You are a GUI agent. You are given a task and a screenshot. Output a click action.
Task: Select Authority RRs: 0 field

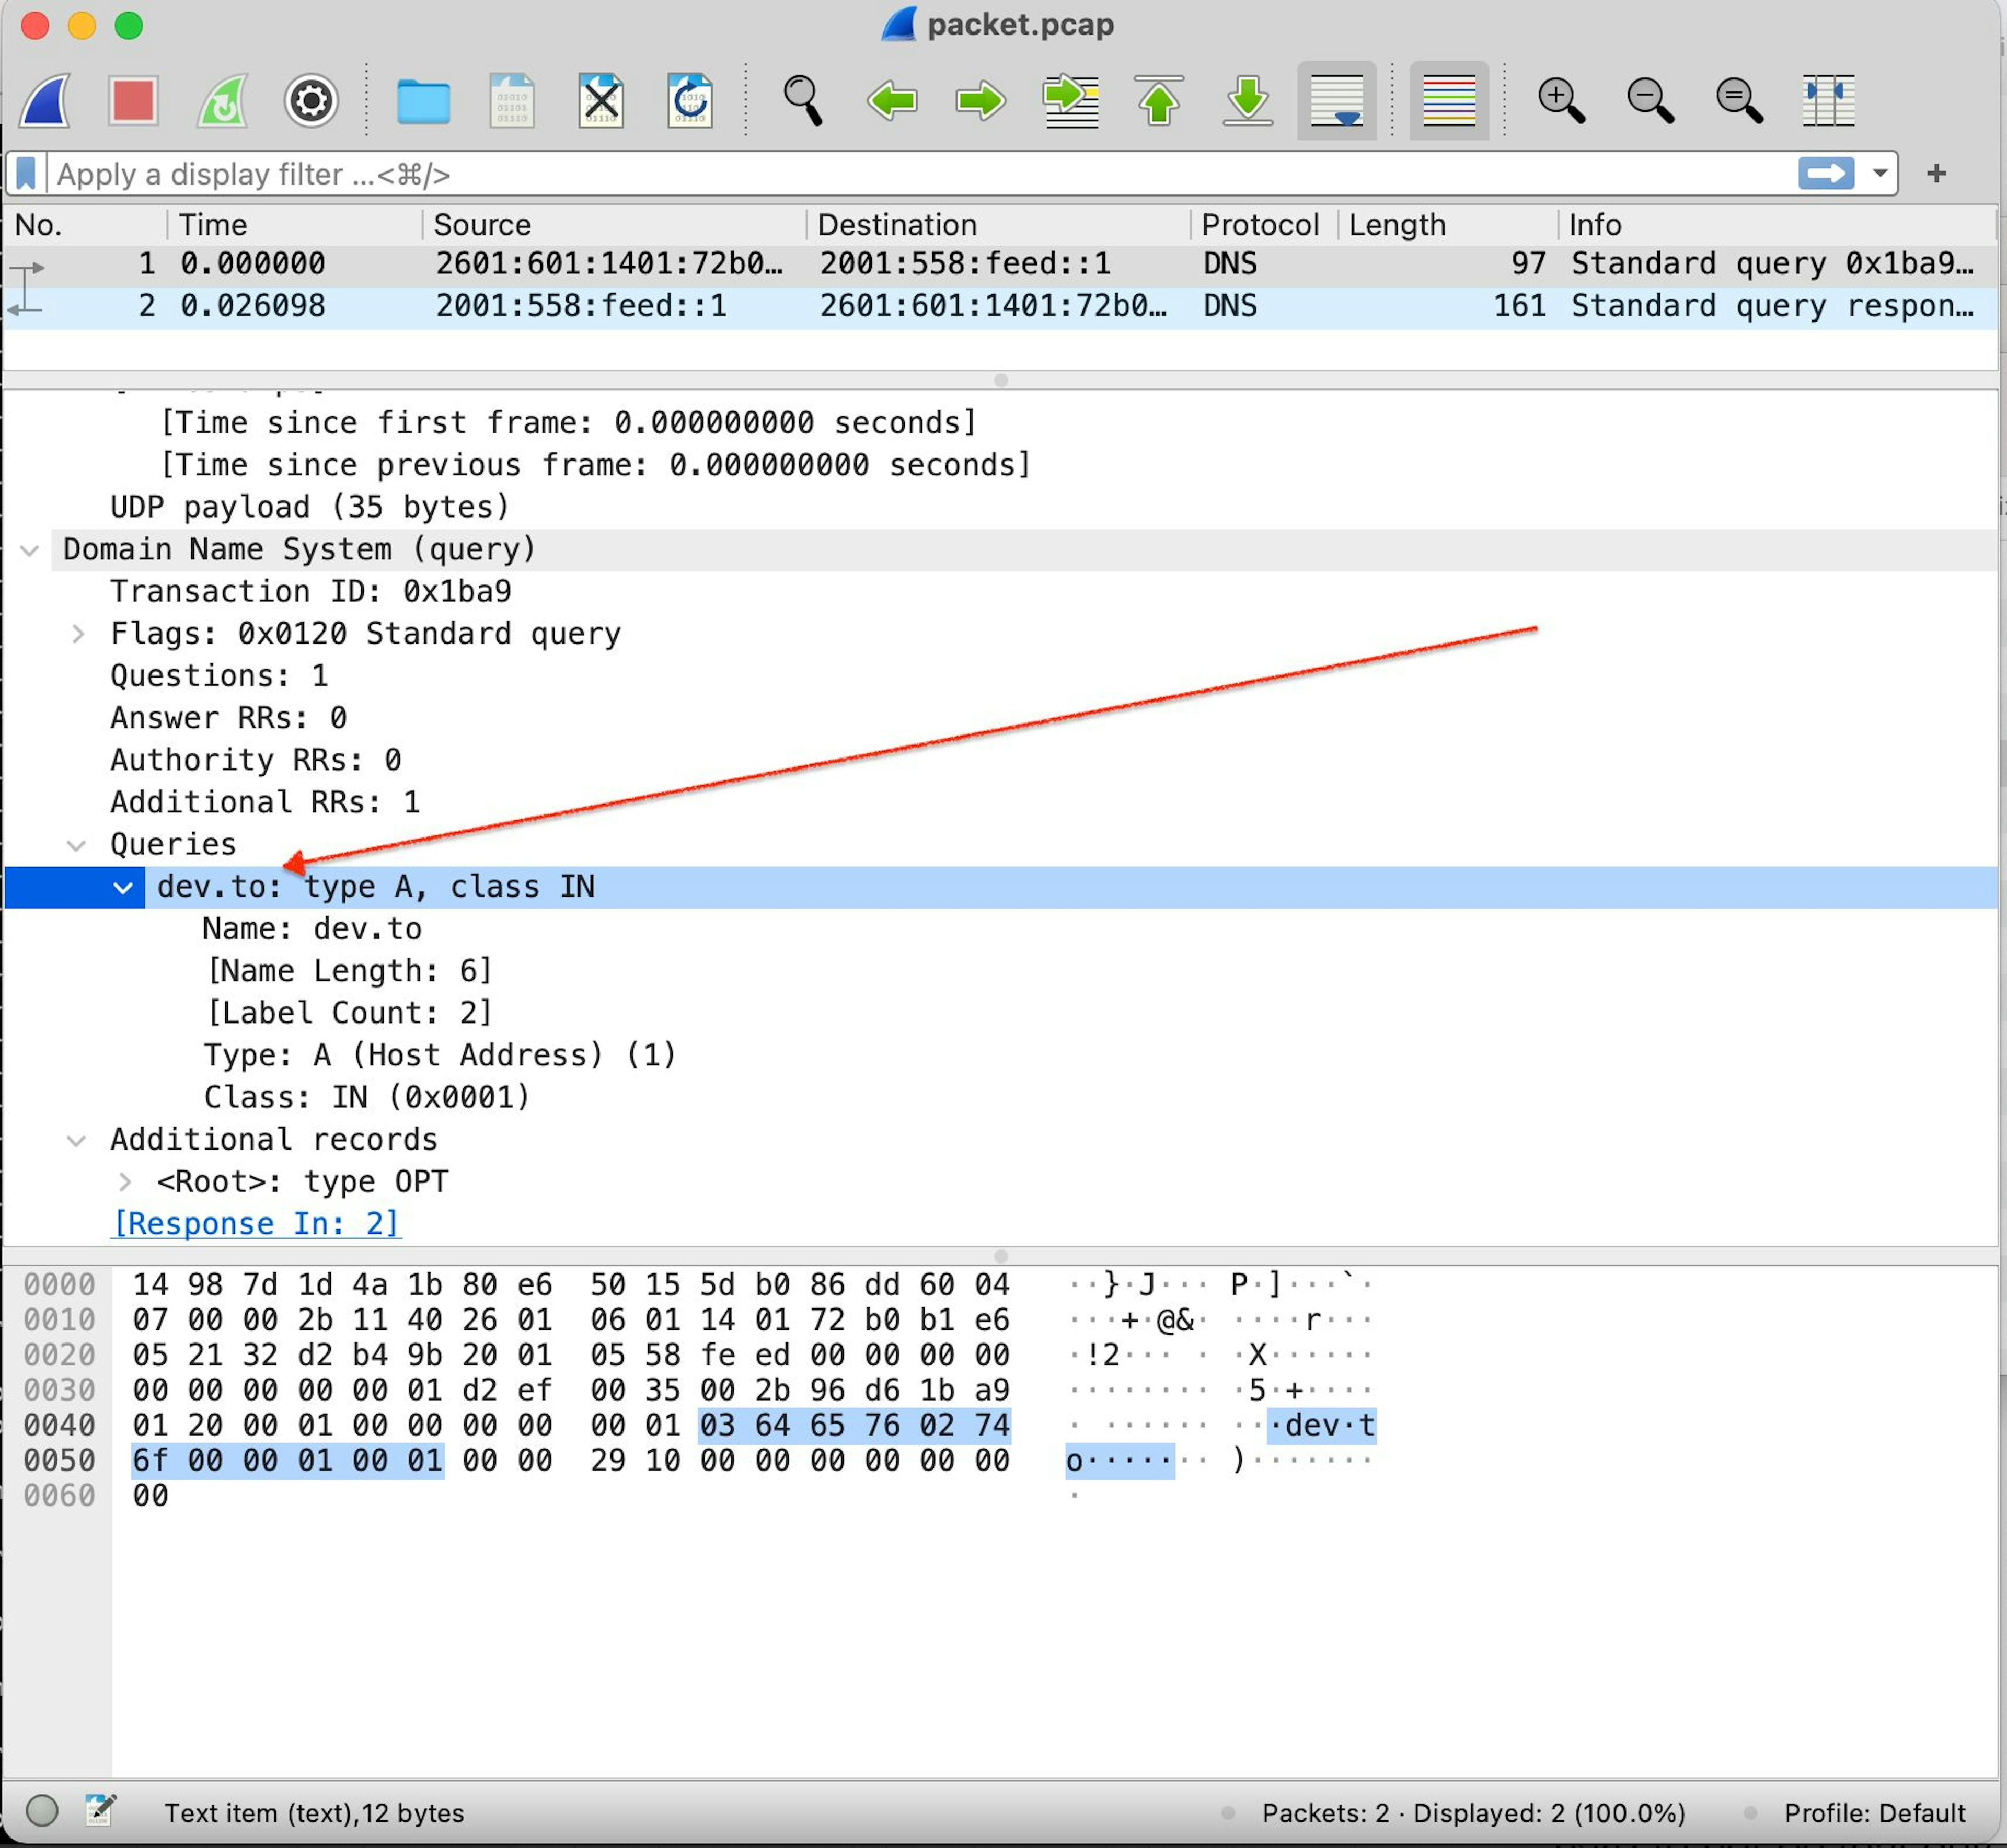[256, 760]
